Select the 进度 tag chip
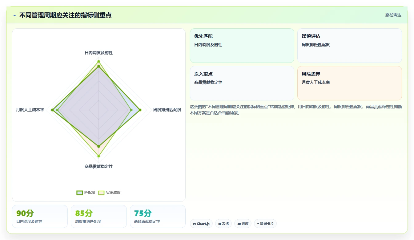This screenshot has width=414, height=240. (x=243, y=224)
